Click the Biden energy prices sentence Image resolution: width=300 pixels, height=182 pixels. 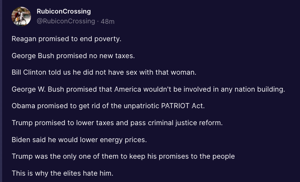[79, 140]
